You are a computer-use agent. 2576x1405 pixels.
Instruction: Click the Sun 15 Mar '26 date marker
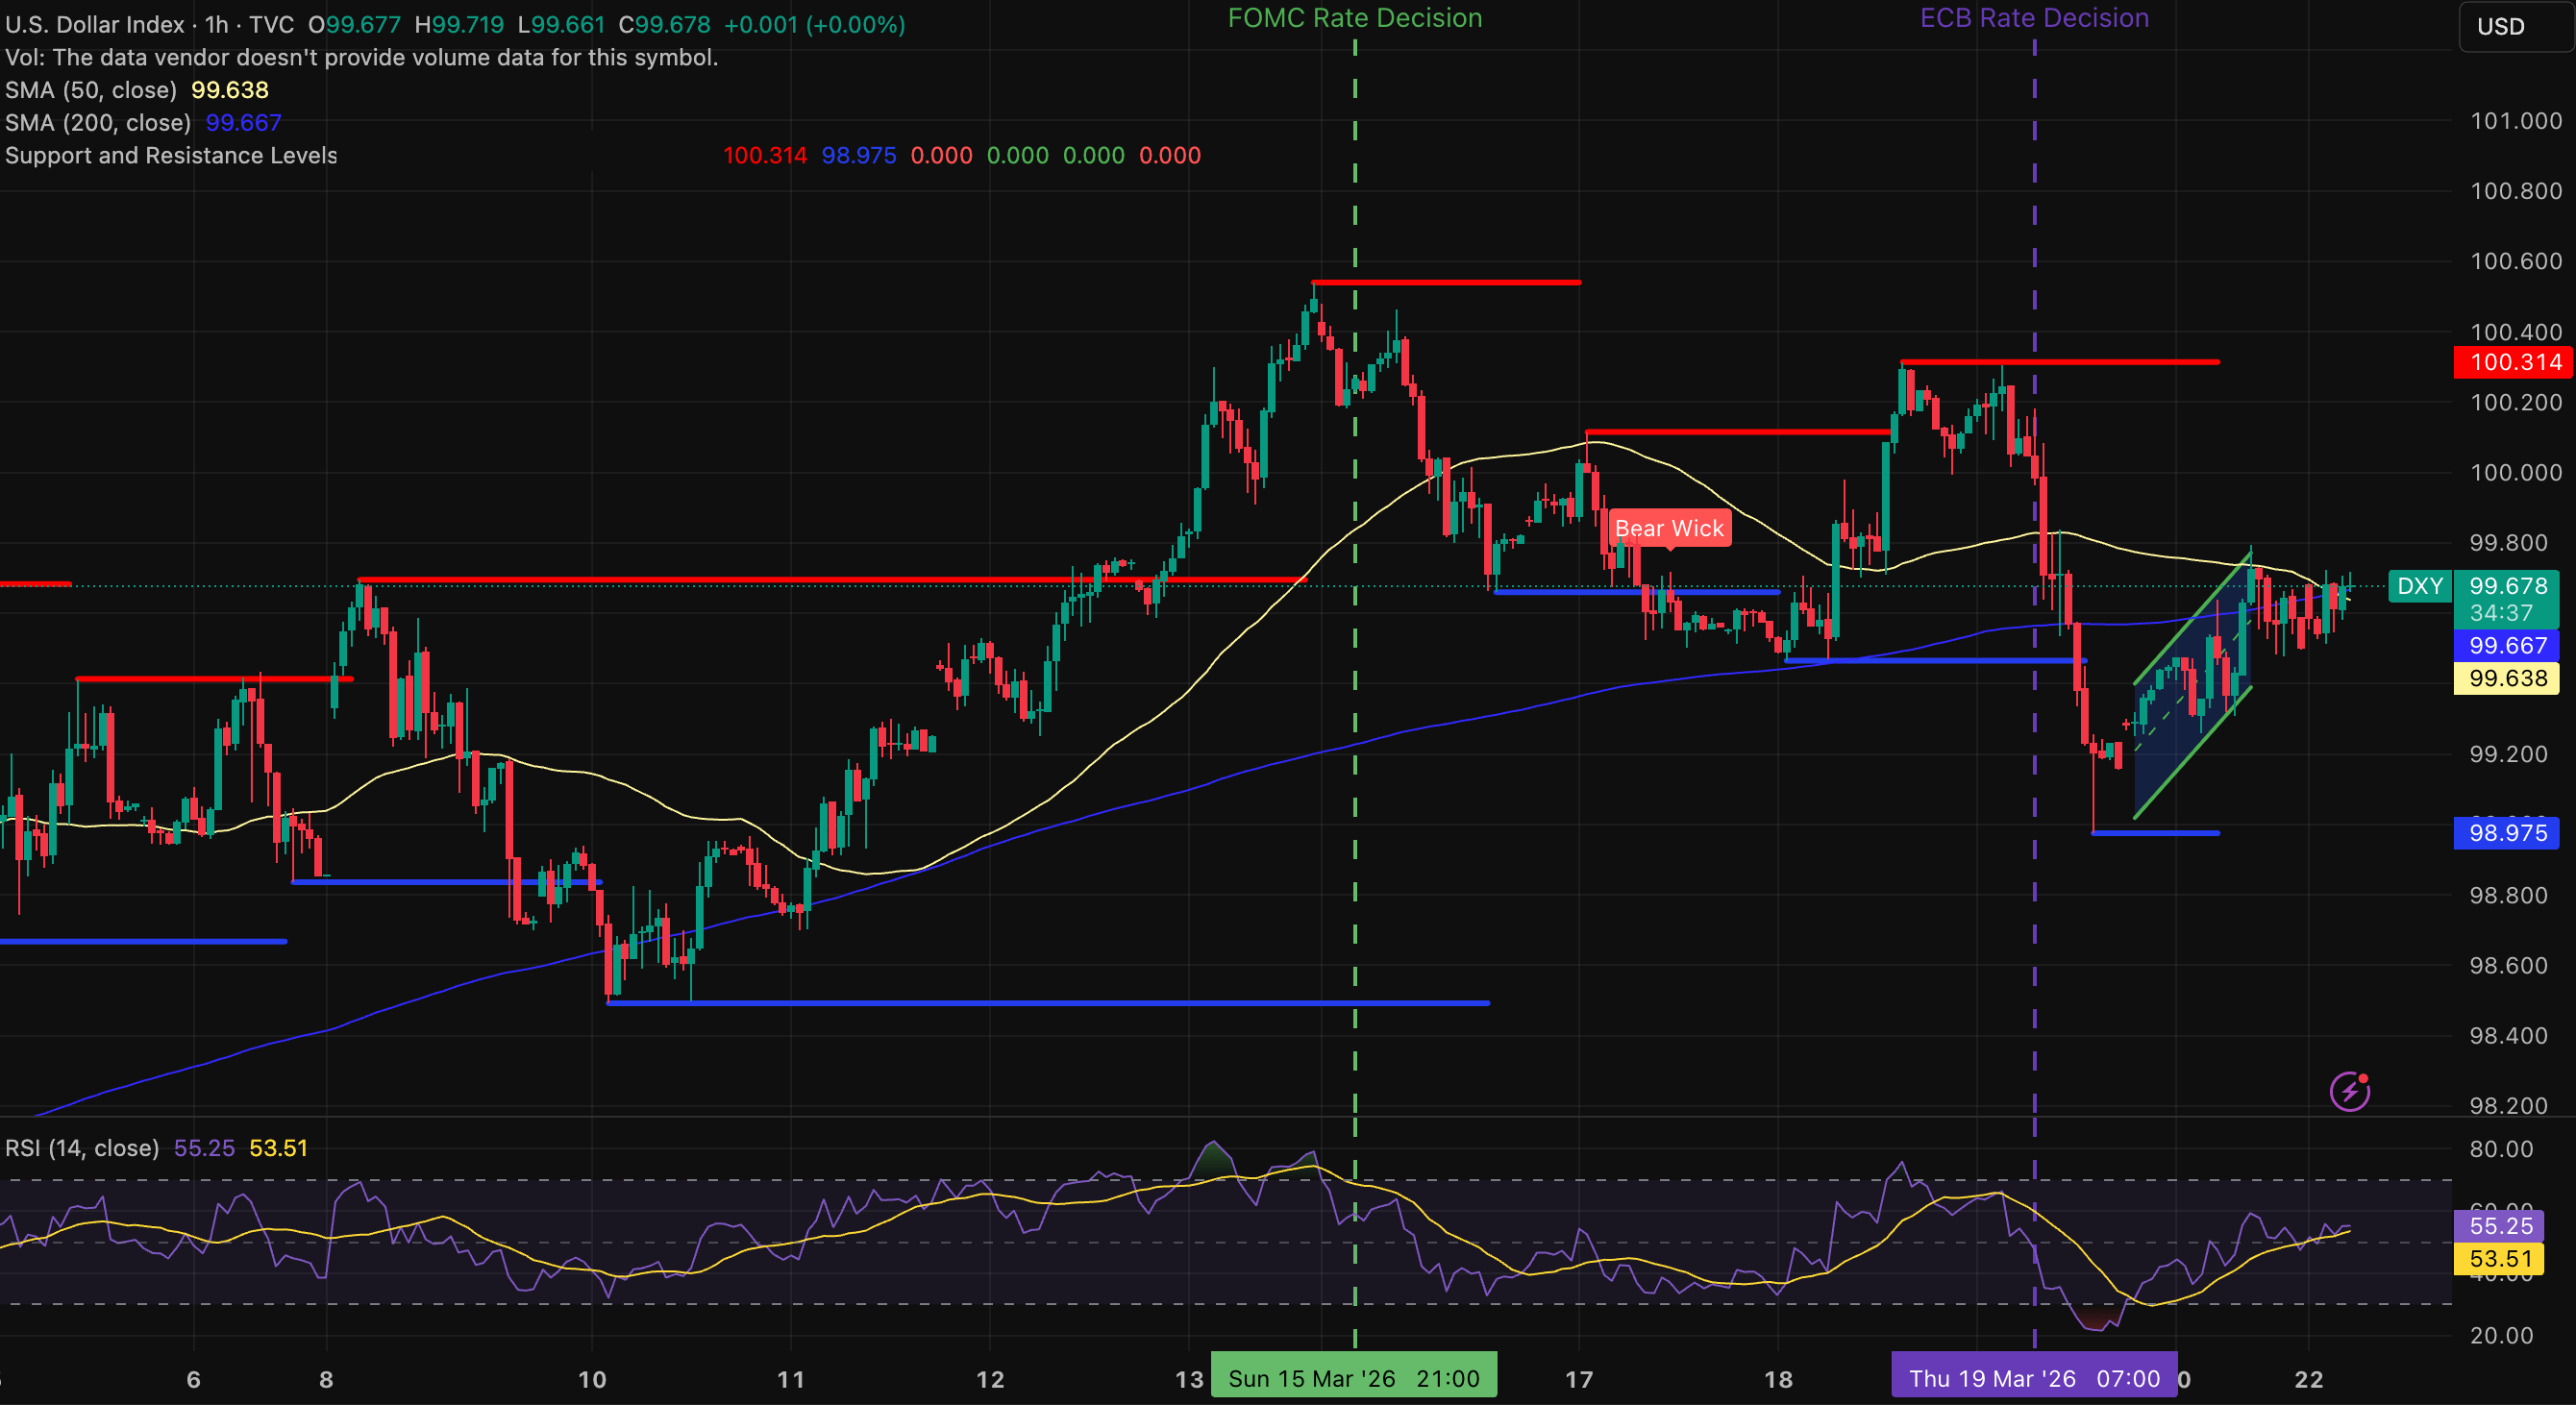click(1353, 1379)
